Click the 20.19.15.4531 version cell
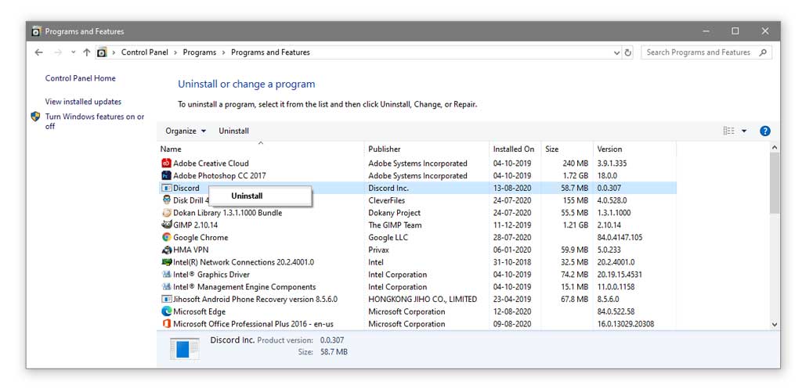 620,275
